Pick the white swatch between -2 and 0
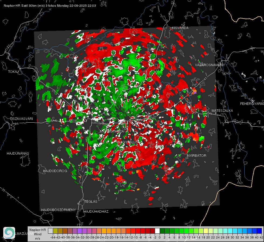The image size is (264, 242). [x=157, y=231]
